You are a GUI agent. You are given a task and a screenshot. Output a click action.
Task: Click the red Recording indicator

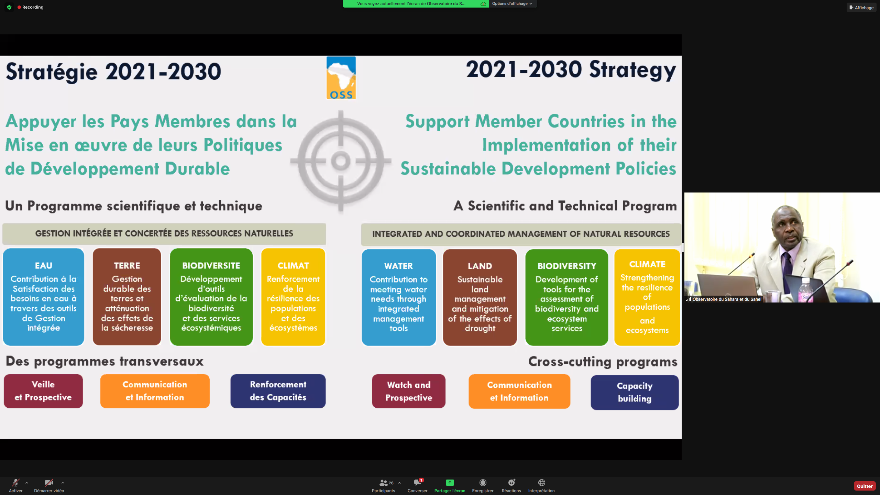coord(31,7)
